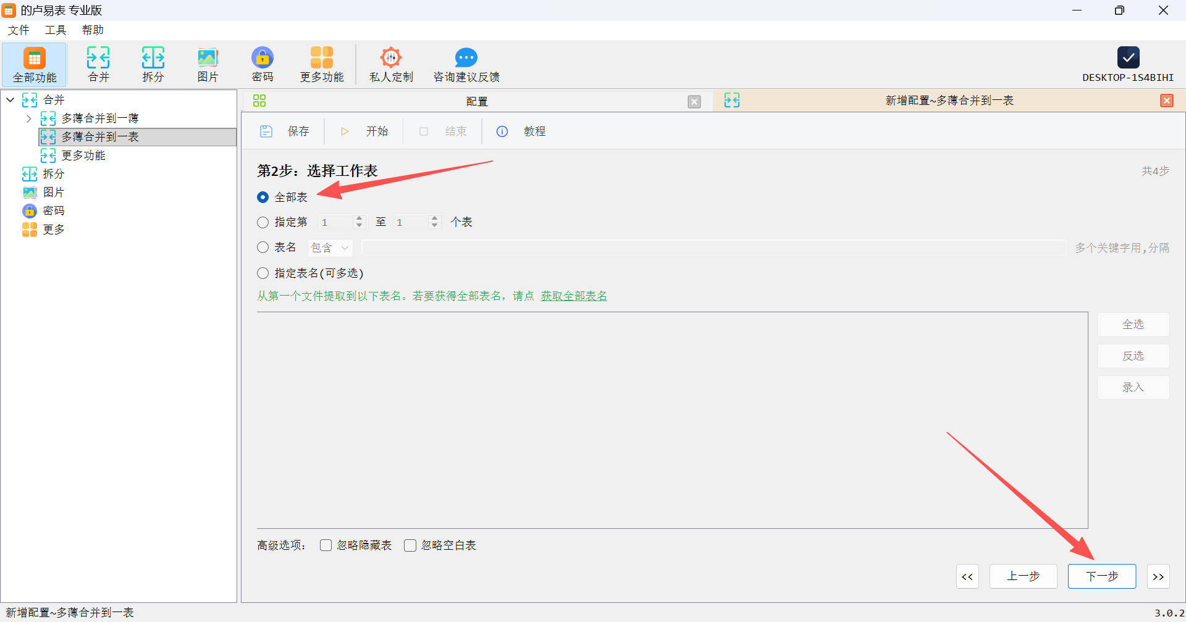Viewport: 1186px width, 622px height.
Task: Jump to first step with << button
Action: point(967,576)
